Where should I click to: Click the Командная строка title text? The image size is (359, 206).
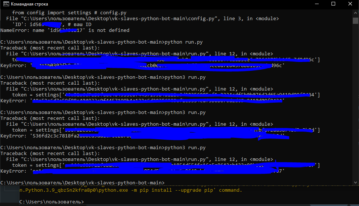(x=30, y=4)
